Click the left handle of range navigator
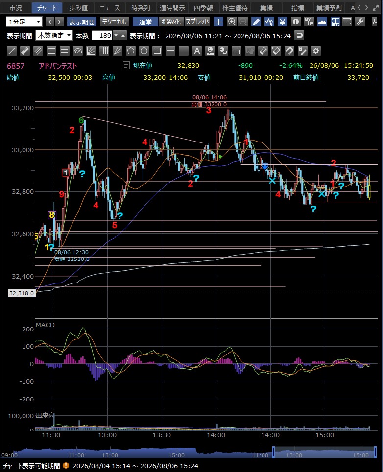The height and width of the screenshot is (472, 383). click(x=273, y=452)
